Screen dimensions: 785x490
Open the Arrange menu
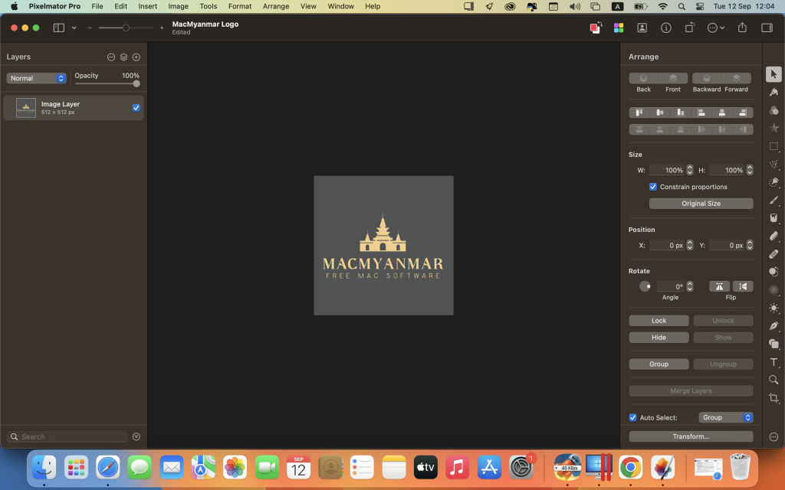tap(276, 6)
